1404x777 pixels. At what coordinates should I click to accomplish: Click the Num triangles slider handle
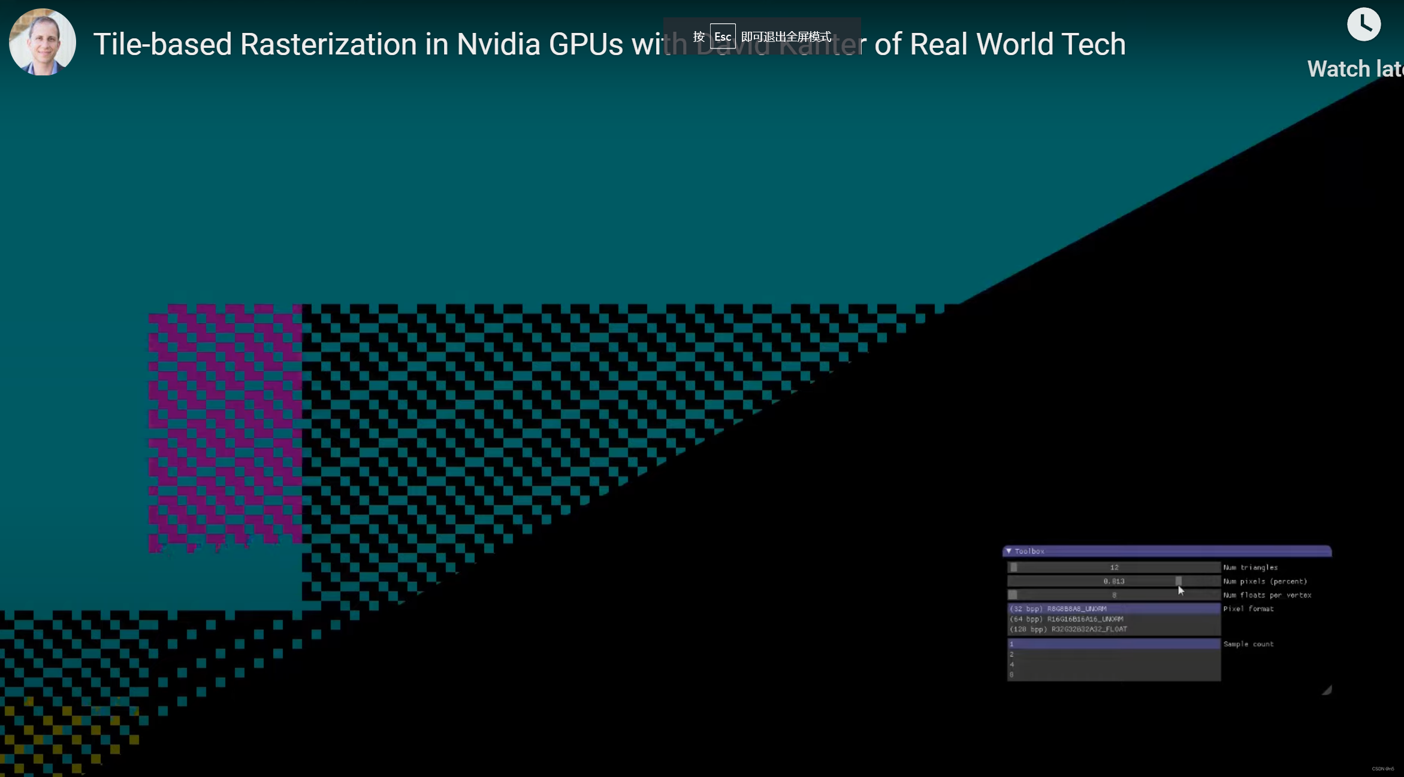[x=1013, y=567]
